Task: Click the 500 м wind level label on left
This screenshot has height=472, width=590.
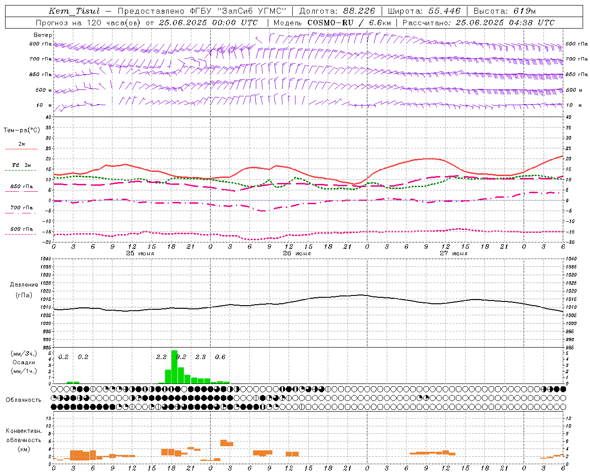Action: [43, 90]
